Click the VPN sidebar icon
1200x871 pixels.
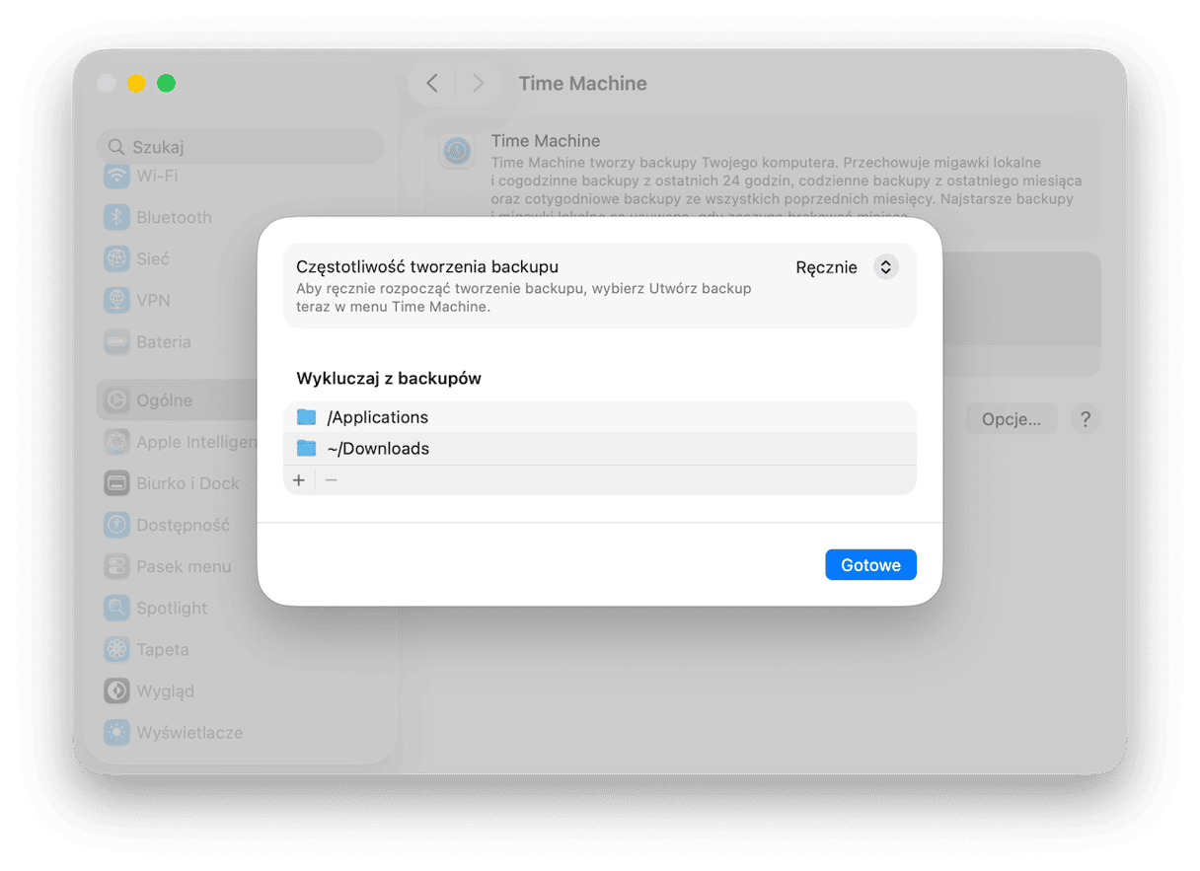tap(117, 301)
